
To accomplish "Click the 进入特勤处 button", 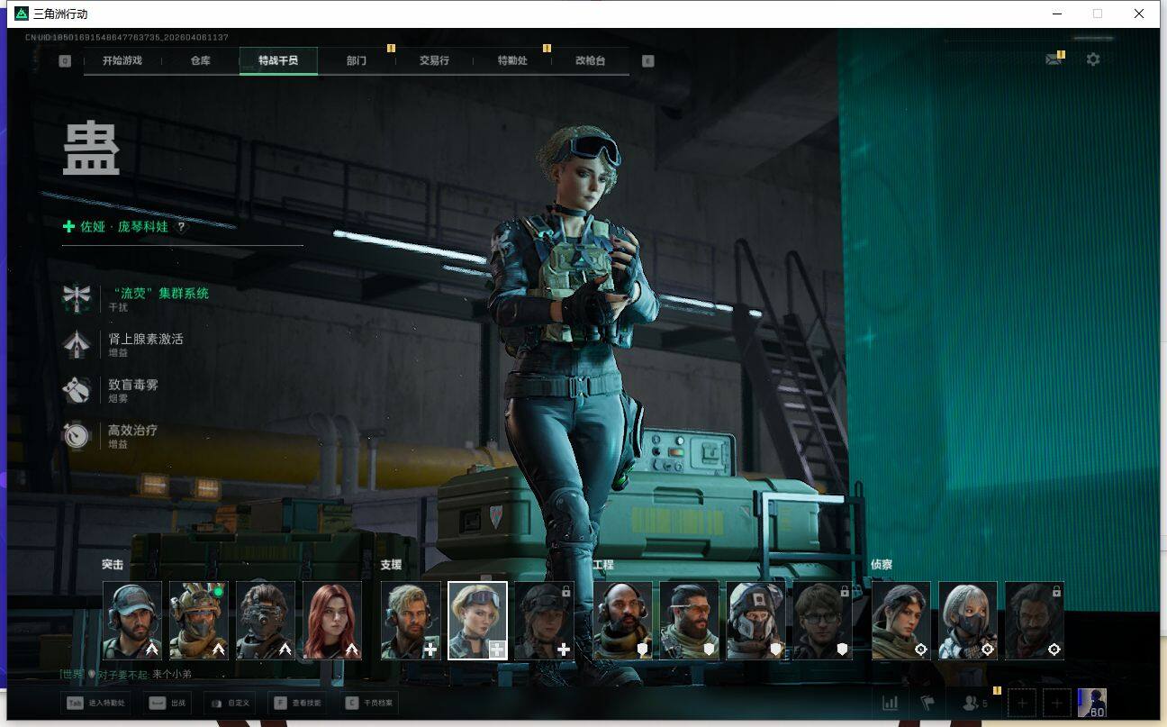I will [x=95, y=703].
